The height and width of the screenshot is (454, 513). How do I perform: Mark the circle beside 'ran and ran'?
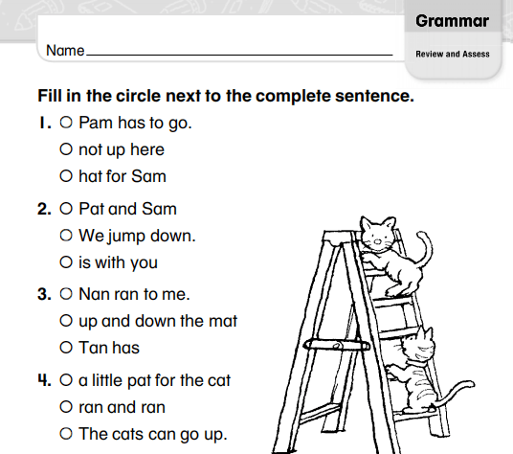click(66, 407)
